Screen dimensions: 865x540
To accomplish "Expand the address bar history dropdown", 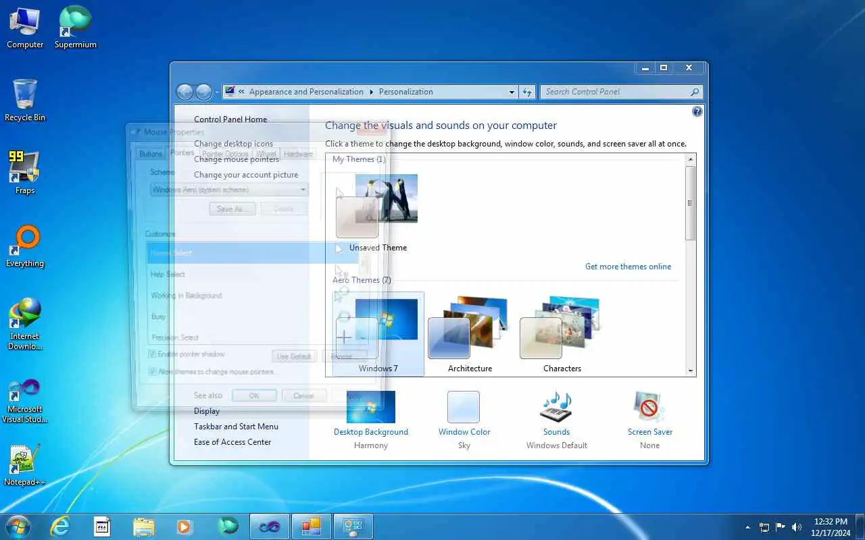I will click(x=512, y=92).
